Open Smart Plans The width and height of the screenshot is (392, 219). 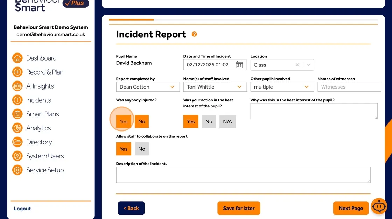pos(42,114)
